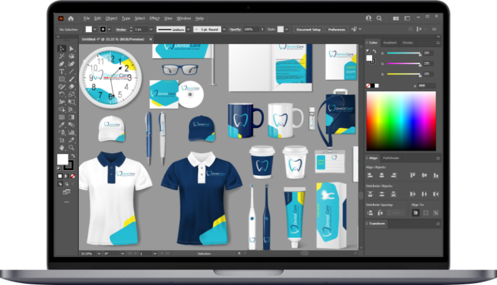Open the stroke weight dropdown

pos(151,29)
